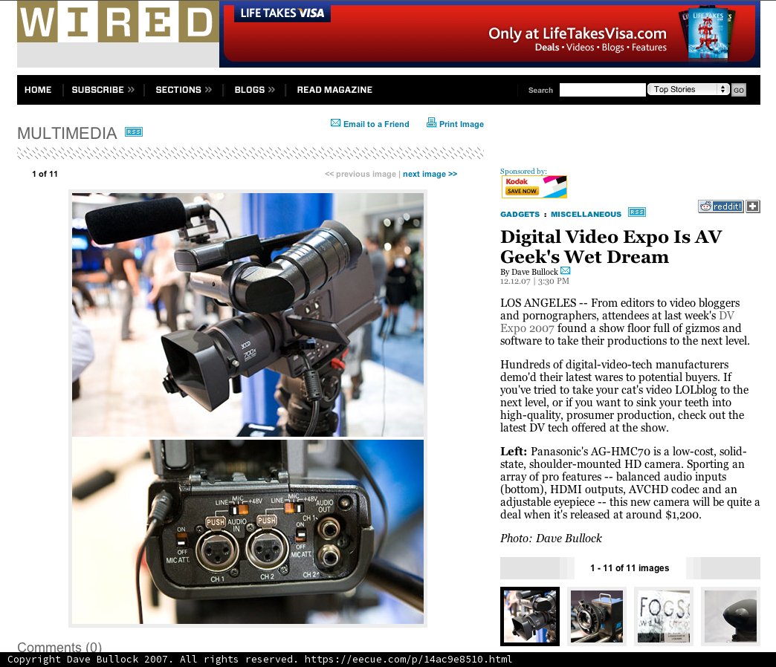Open the Email to a Friend link
Screen dimensions: 776x667
[376, 124]
